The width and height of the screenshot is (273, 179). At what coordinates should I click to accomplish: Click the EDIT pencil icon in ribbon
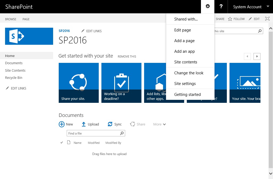tap(250, 19)
